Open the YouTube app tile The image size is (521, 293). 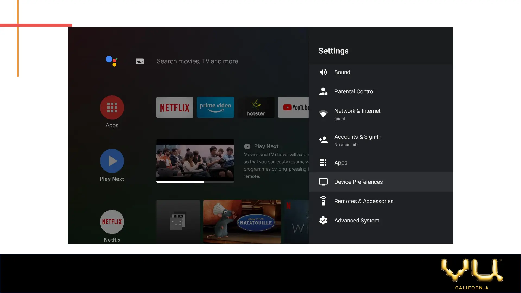coord(293,107)
